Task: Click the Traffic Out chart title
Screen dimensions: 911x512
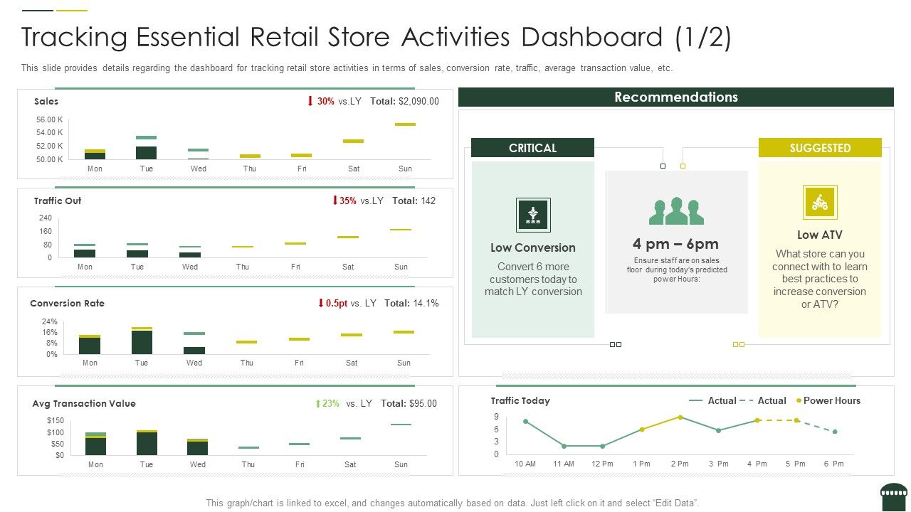Action: 58,201
